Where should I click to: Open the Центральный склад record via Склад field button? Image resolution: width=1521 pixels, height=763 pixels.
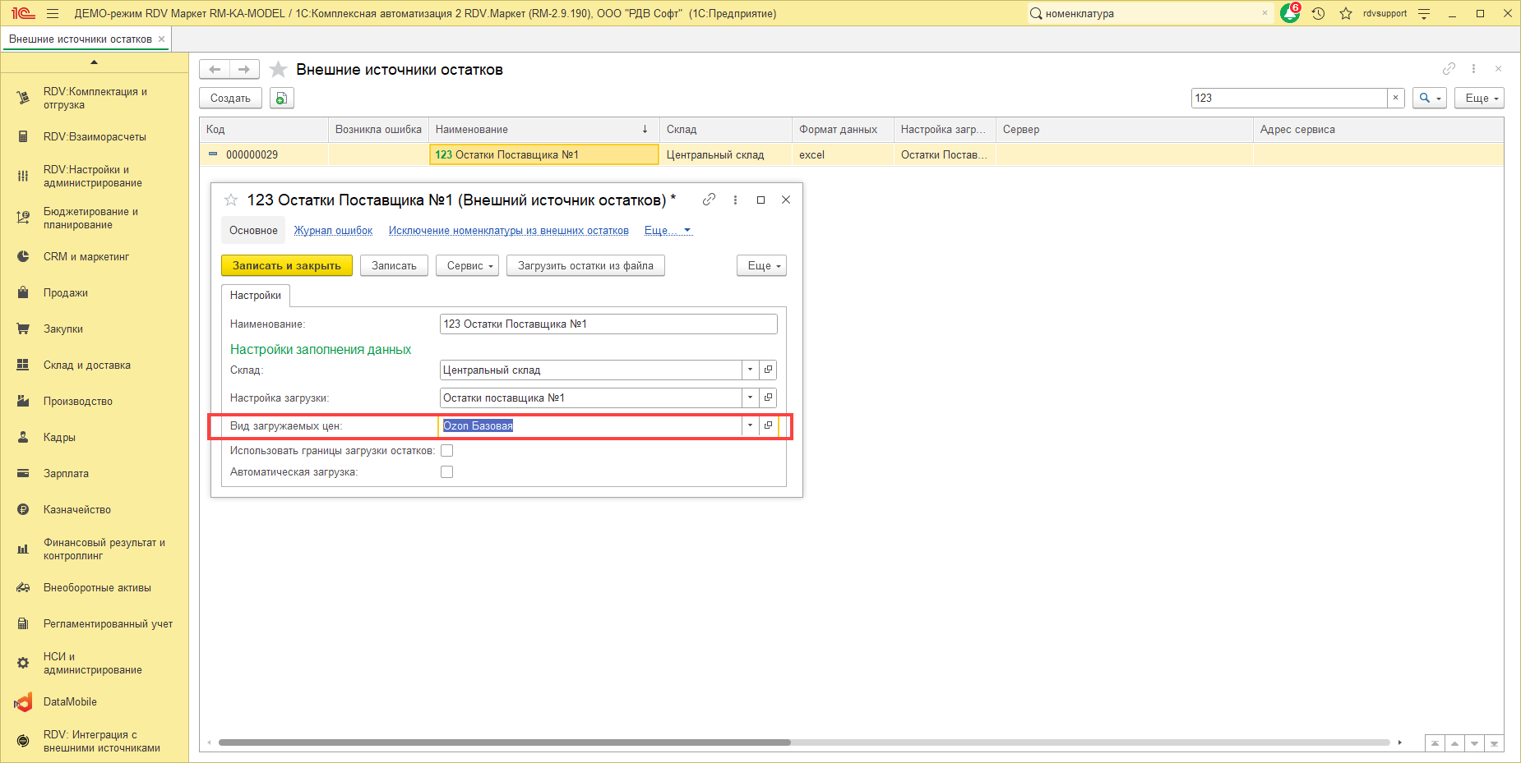[768, 370]
